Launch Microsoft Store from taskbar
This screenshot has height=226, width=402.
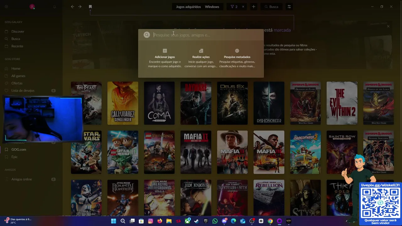pos(141,221)
